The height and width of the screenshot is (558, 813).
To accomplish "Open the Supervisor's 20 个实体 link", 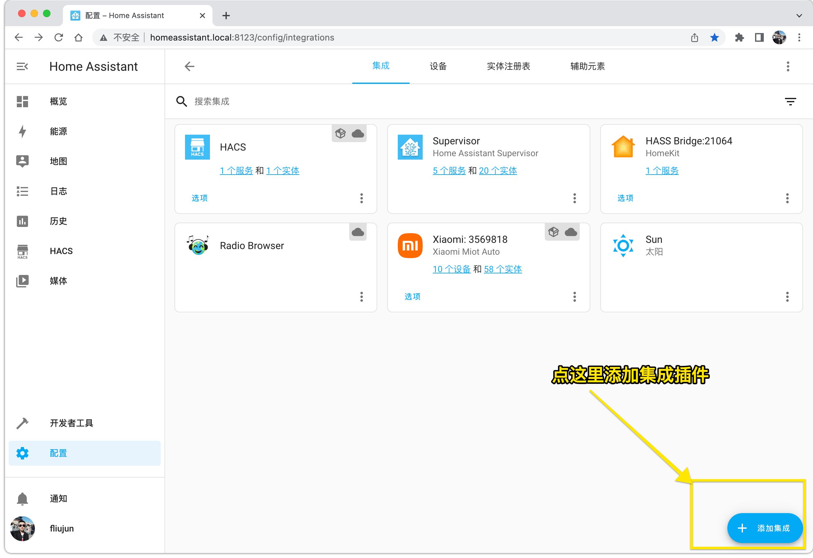I will click(x=498, y=171).
